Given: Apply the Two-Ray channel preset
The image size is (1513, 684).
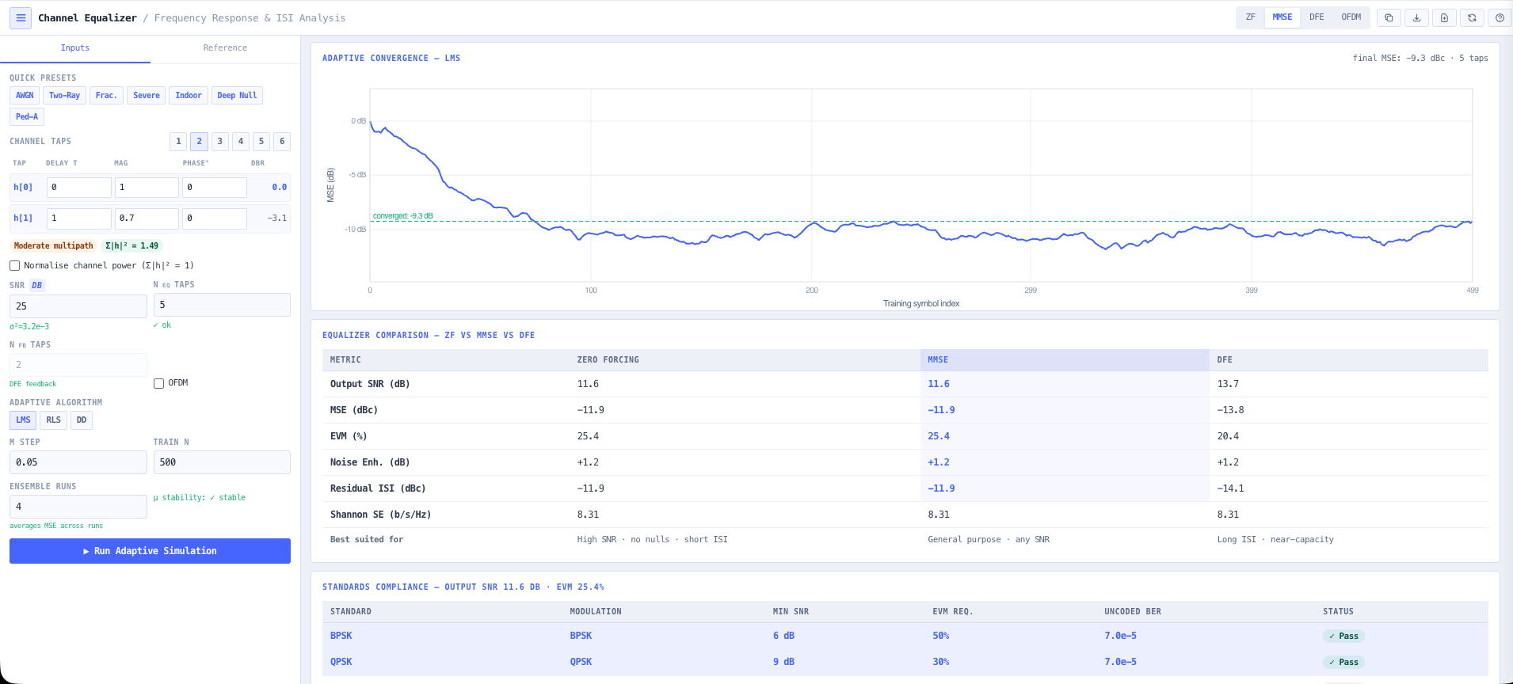Looking at the screenshot, I should [x=64, y=95].
